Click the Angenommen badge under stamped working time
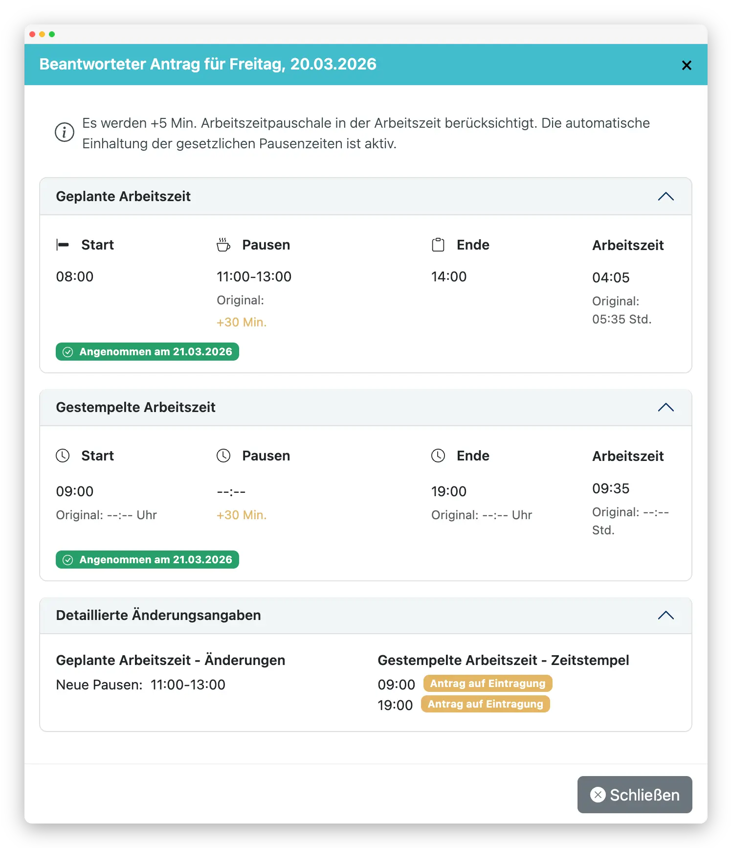The width and height of the screenshot is (732, 848). tap(147, 560)
